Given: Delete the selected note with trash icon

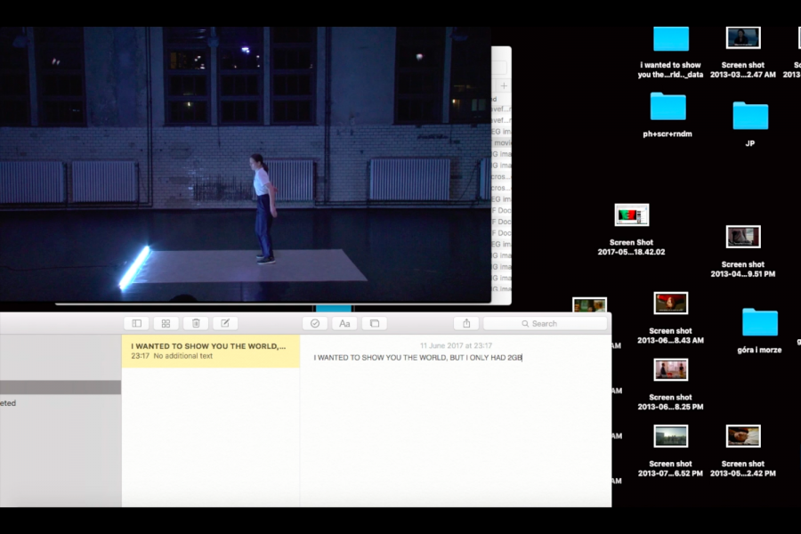Looking at the screenshot, I should point(196,324).
